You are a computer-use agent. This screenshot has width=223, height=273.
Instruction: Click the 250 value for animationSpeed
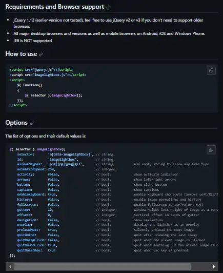coord(51,169)
